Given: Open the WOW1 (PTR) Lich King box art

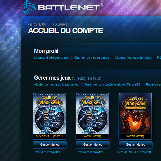Looking at the screenshot, I should coord(93,113).
